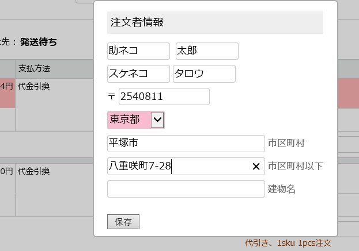Click the last name field containing 助ネコ
This screenshot has height=251, width=359.
[138, 51]
